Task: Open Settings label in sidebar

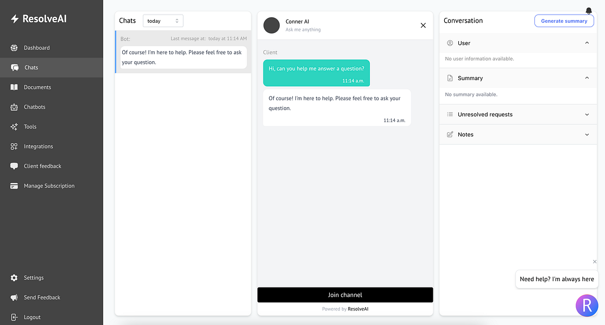Action: pos(34,278)
